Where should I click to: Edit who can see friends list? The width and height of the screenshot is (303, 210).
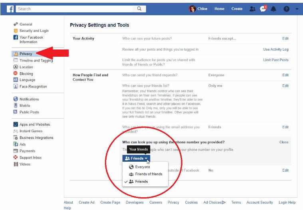[285, 86]
